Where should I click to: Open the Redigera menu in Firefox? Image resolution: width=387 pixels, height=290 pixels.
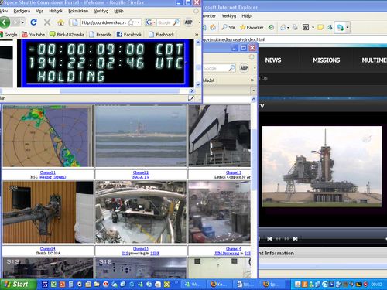coord(22,11)
